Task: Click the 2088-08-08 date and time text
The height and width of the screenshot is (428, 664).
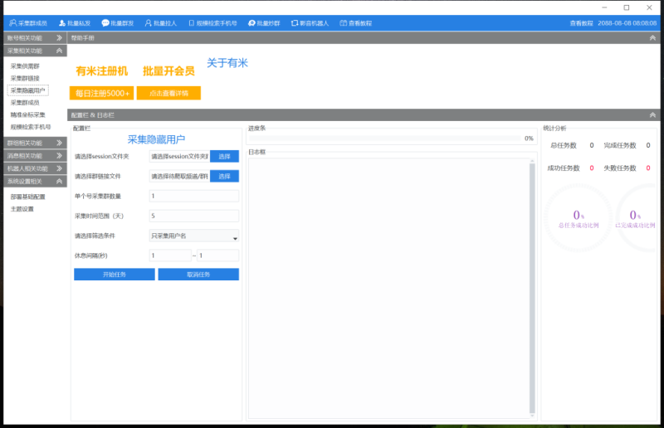Action: coord(627,23)
